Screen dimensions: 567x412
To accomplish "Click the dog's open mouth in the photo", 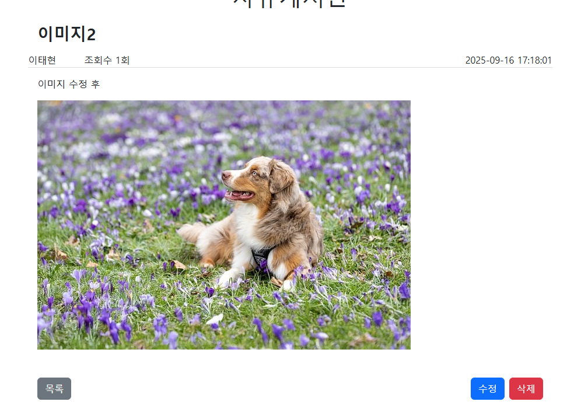I will pyautogui.click(x=239, y=195).
